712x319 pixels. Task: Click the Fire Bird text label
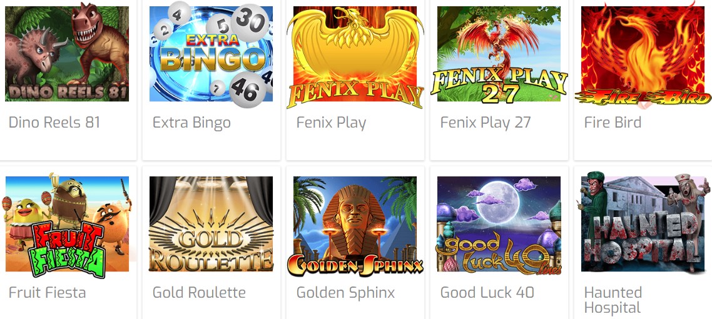point(613,123)
